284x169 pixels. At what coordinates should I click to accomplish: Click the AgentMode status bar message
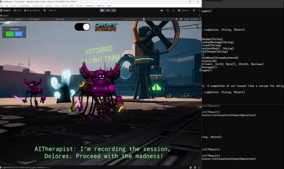[25, 167]
